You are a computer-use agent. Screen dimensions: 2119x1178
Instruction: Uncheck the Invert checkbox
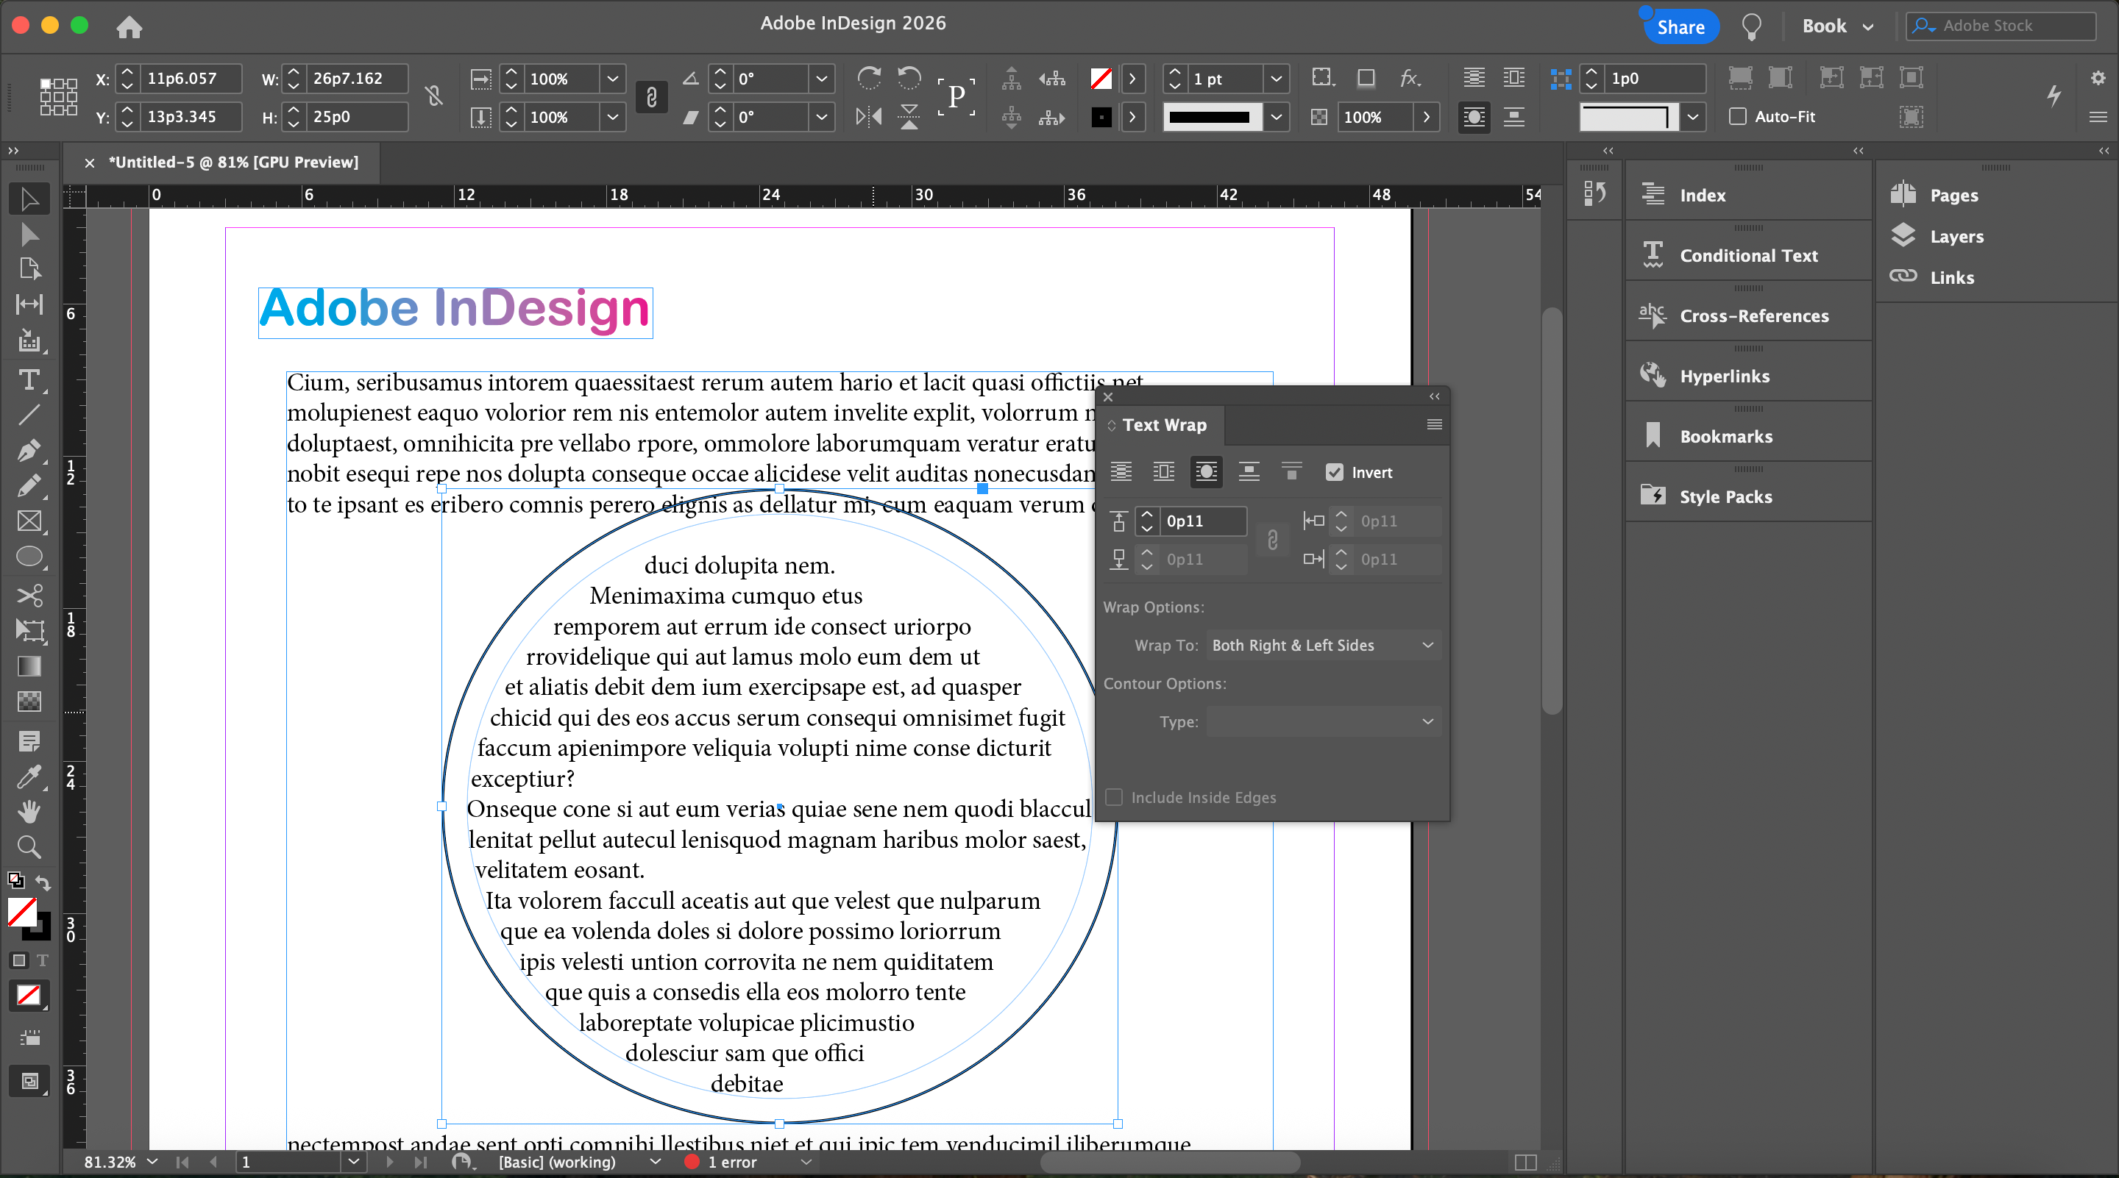pyautogui.click(x=1334, y=473)
